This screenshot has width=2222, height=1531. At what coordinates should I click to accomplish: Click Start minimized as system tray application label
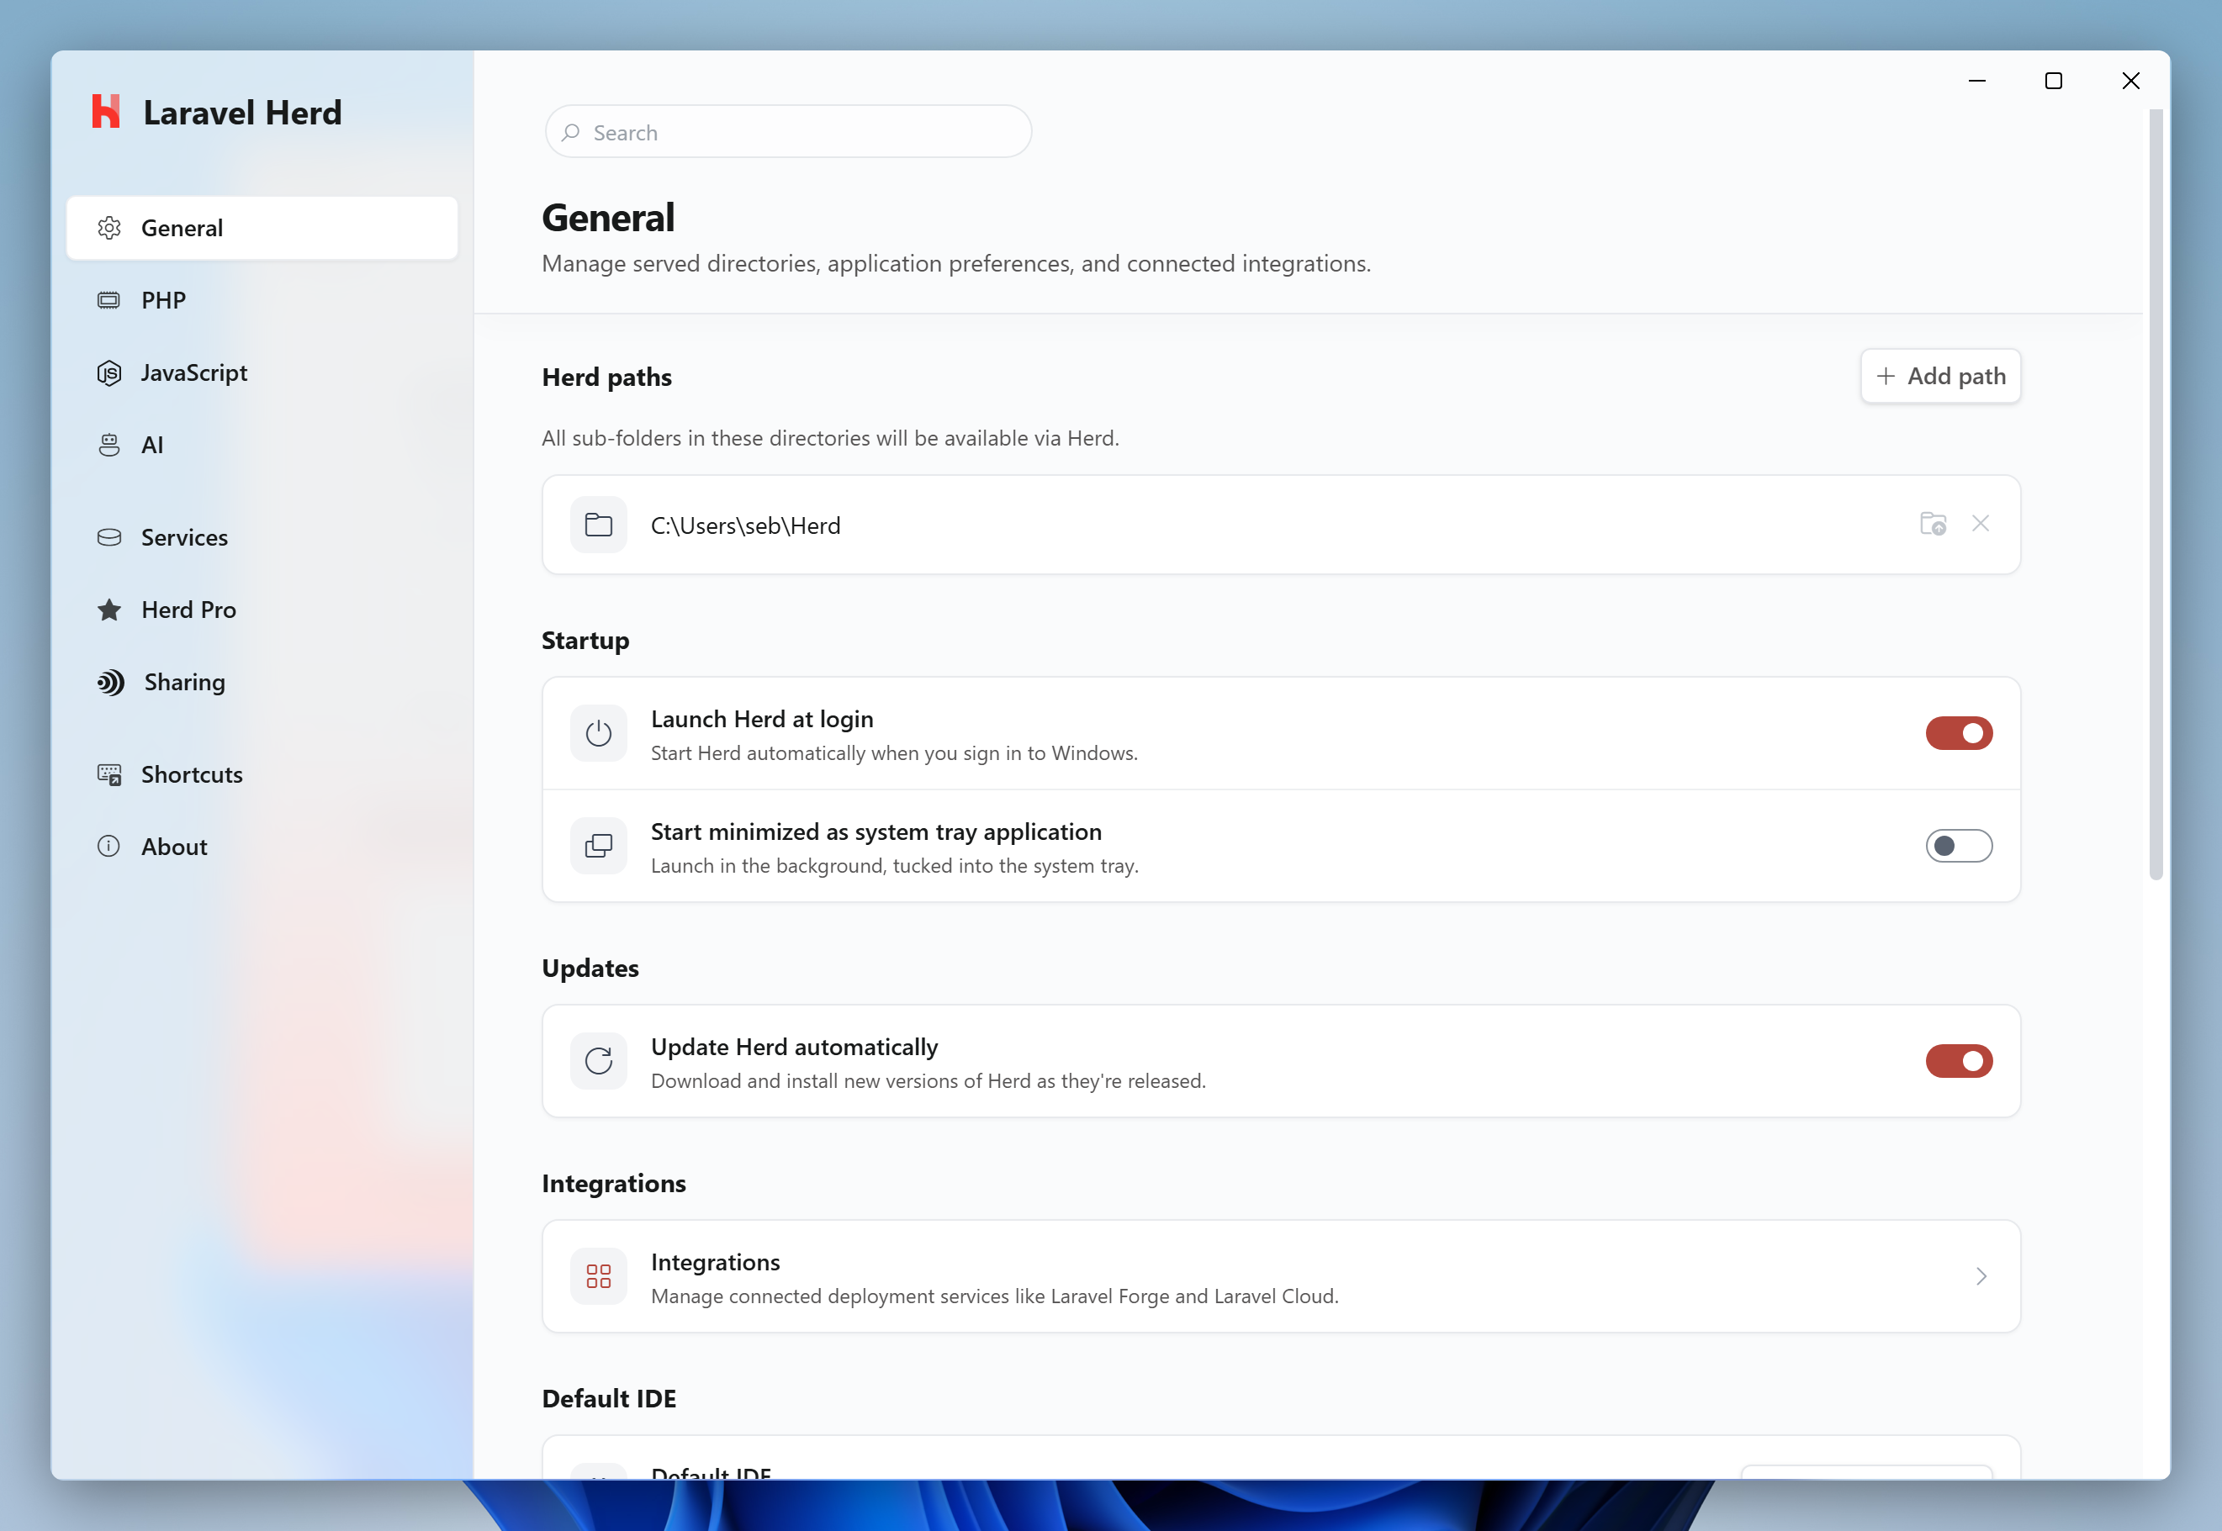coord(876,831)
